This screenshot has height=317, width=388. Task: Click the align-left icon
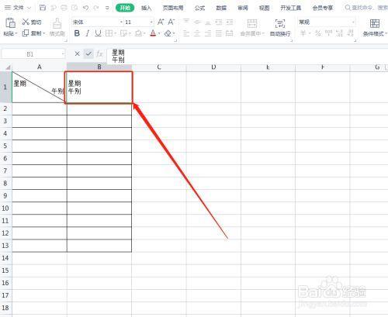coord(186,33)
